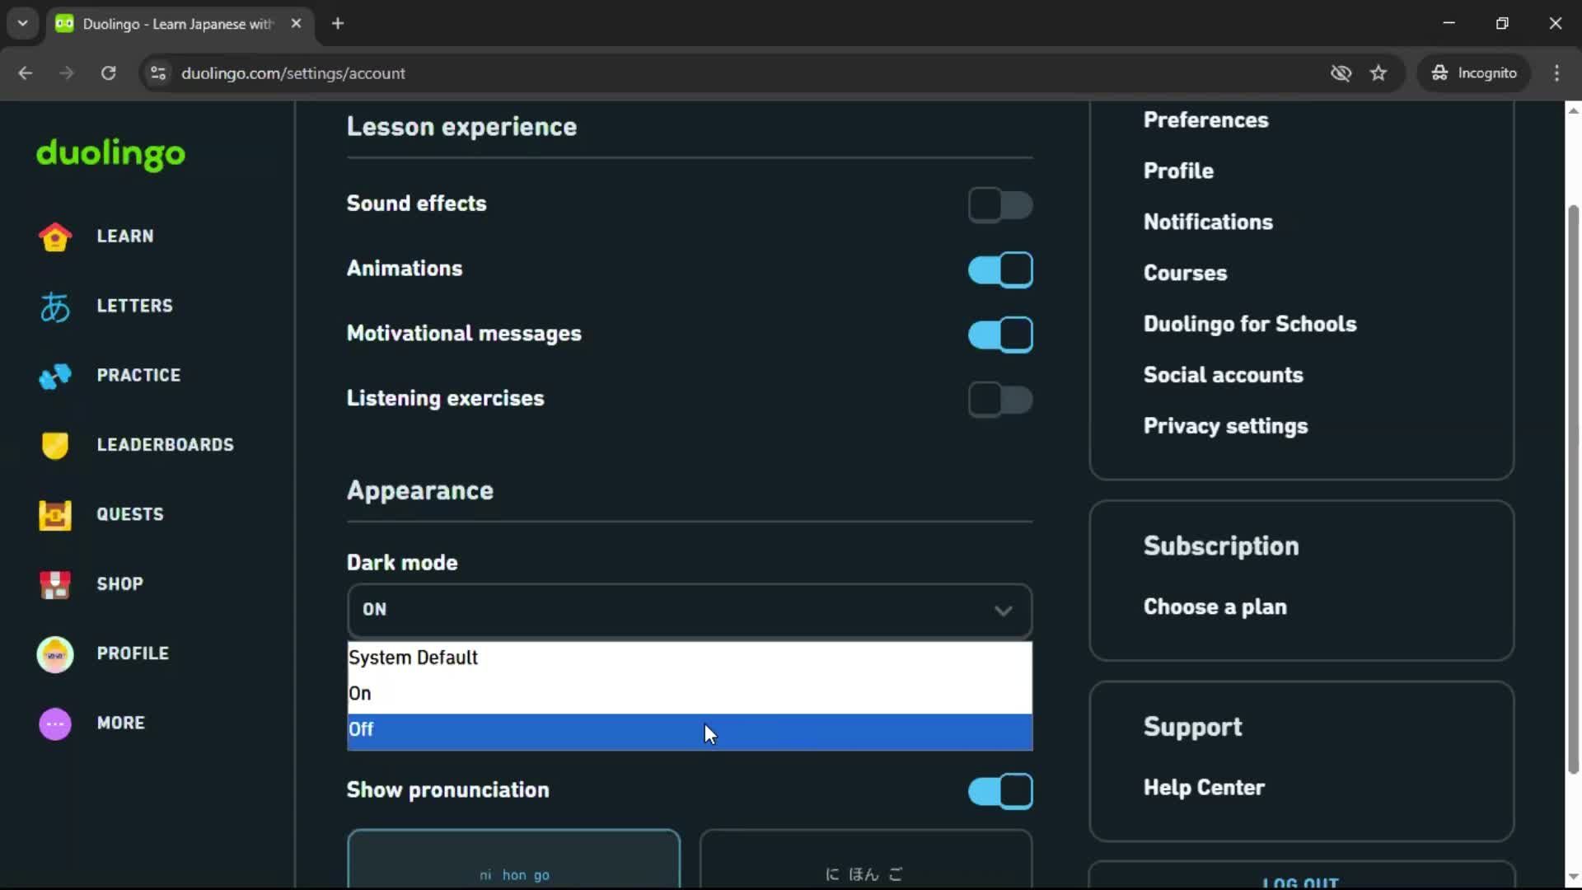1582x890 pixels.
Task: Choose System Default for Dark mode
Action: pos(689,658)
